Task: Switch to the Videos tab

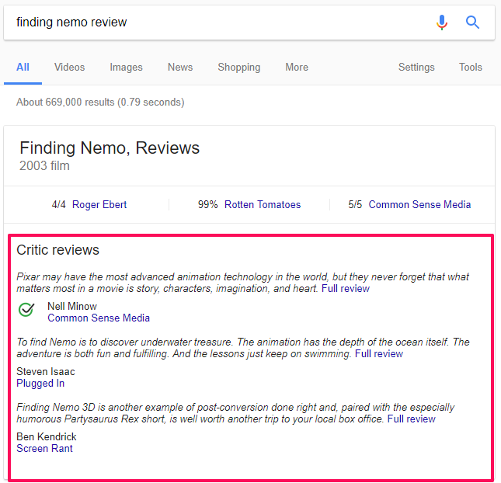Action: click(69, 67)
